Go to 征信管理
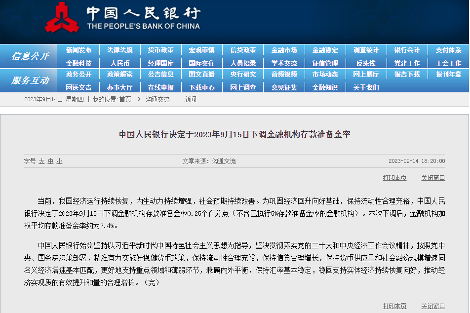 pos(325,63)
